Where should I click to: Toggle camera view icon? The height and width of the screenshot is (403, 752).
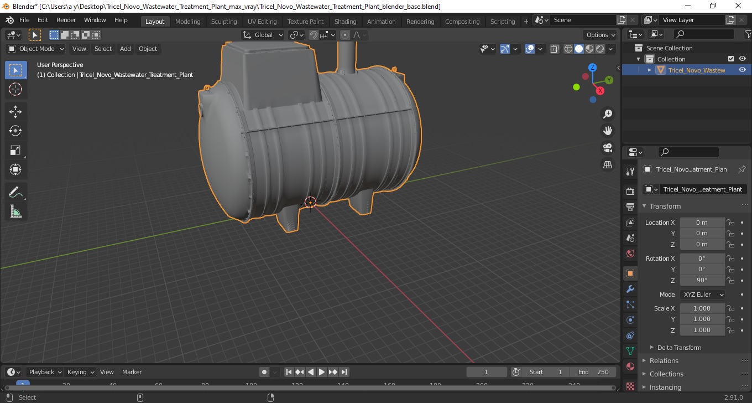click(608, 148)
